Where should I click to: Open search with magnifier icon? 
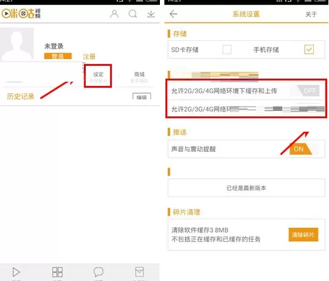pyautogui.click(x=133, y=14)
